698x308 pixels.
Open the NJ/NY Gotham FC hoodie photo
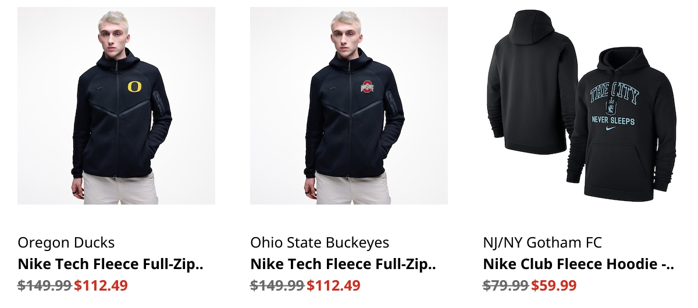coord(582,106)
